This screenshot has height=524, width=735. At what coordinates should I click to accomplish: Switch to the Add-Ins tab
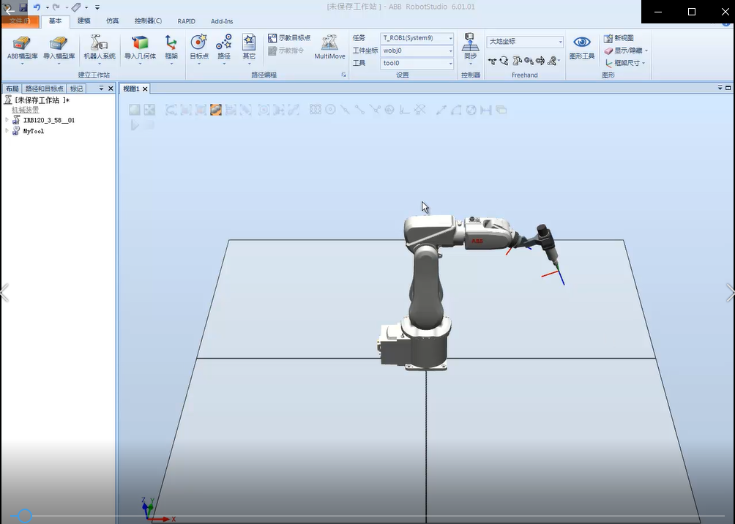tap(222, 21)
